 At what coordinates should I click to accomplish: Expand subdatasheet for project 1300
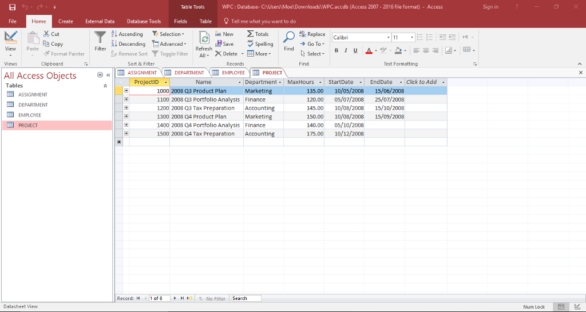(x=126, y=117)
